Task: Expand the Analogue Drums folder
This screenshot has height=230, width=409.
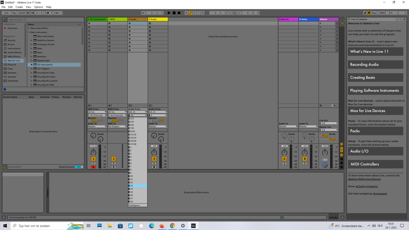Action: pyautogui.click(x=32, y=44)
